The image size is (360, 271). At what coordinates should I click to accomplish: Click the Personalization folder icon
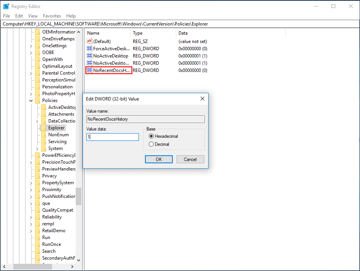37,87
